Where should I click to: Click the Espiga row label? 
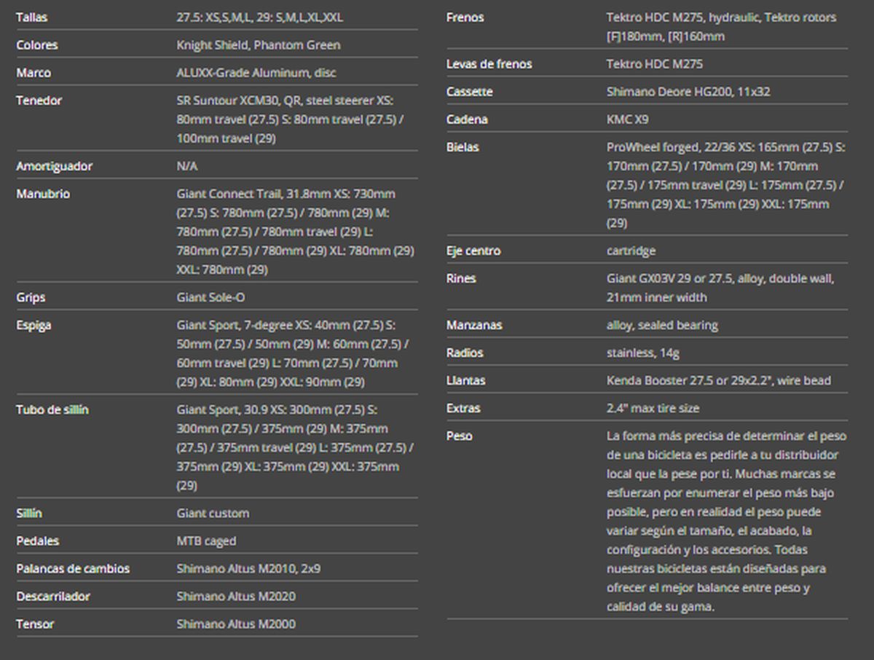pyautogui.click(x=34, y=324)
